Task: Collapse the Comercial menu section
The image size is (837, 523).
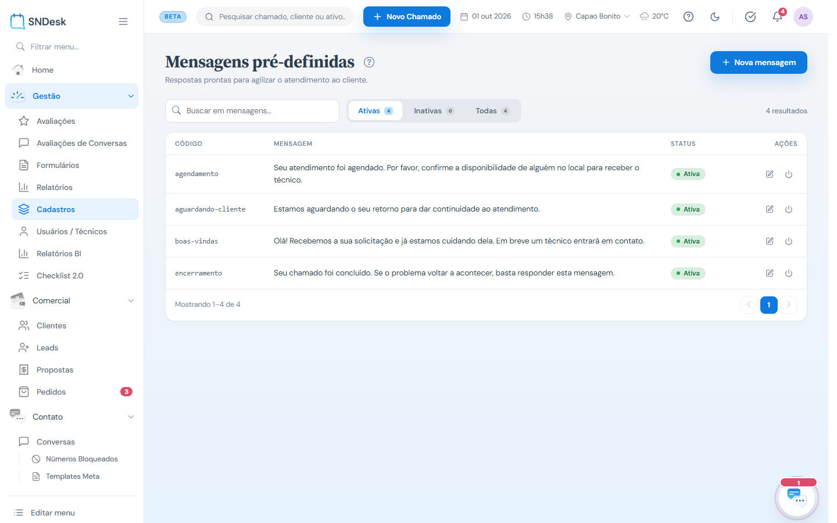Action: click(x=71, y=300)
